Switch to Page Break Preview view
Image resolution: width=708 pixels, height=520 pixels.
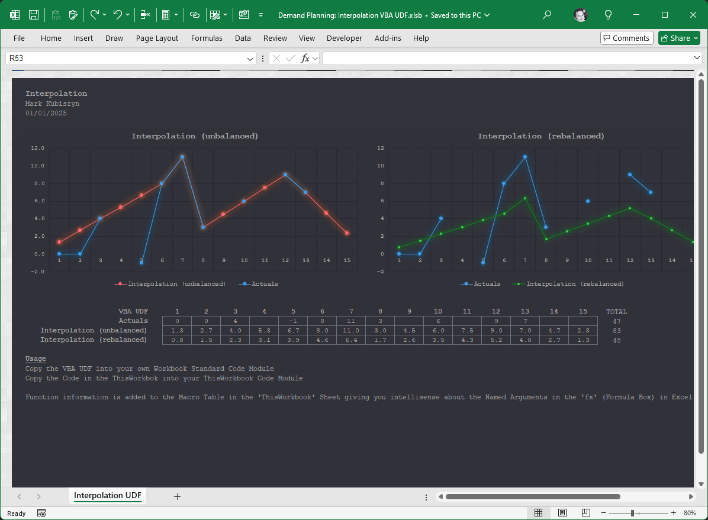pos(585,513)
